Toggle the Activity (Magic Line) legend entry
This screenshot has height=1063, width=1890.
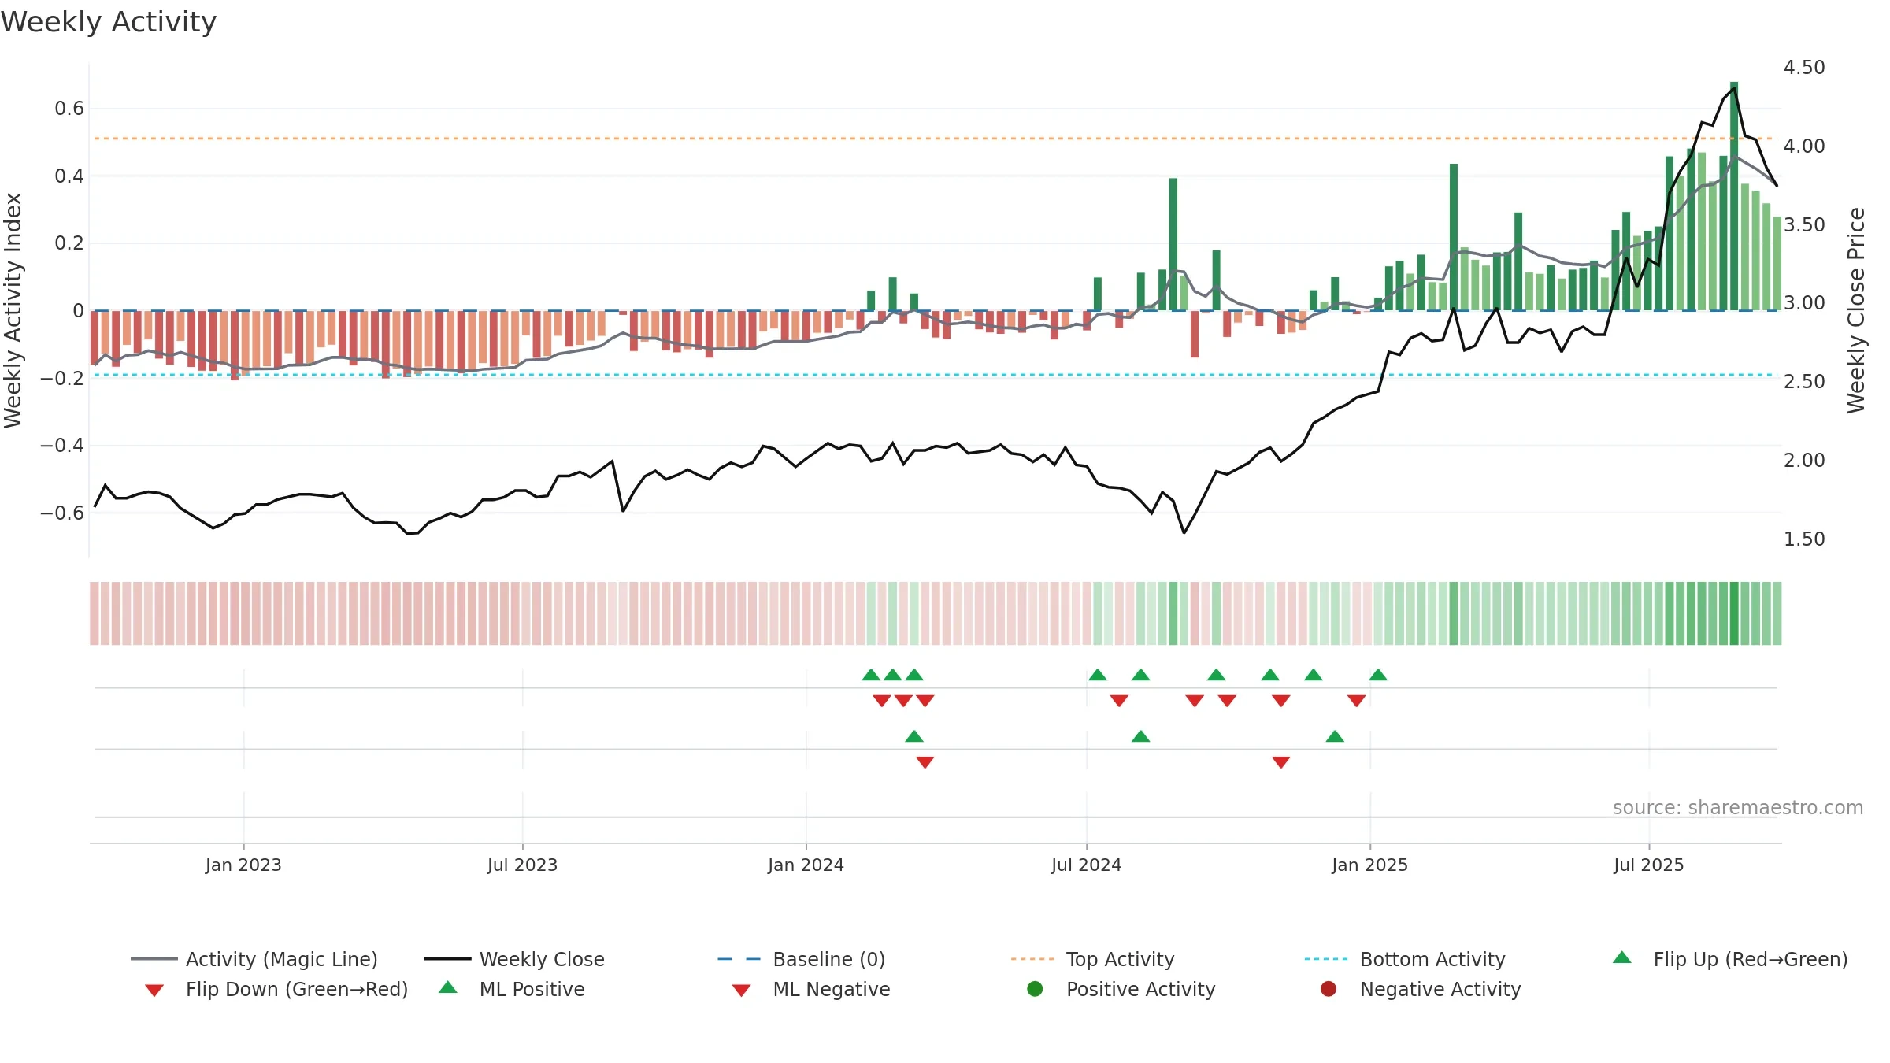[x=254, y=959]
